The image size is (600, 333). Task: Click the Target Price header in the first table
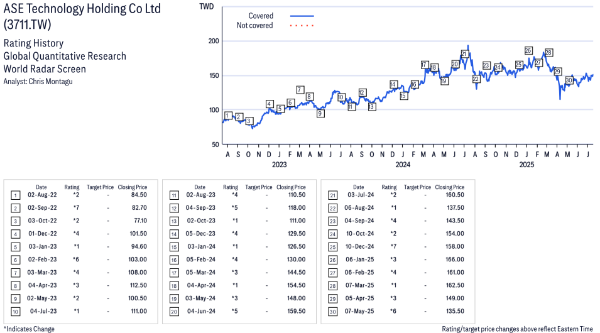pos(100,187)
